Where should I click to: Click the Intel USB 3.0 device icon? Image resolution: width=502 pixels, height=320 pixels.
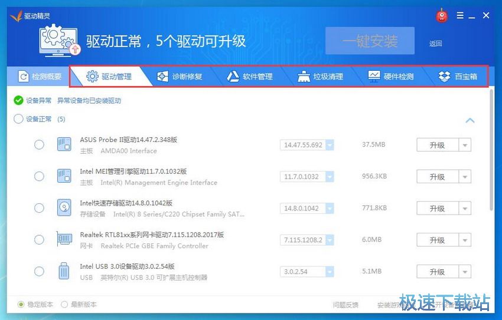pyautogui.click(x=64, y=271)
